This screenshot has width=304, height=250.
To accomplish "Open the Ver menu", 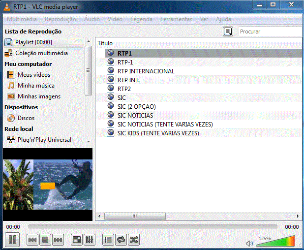I will (x=204, y=19).
